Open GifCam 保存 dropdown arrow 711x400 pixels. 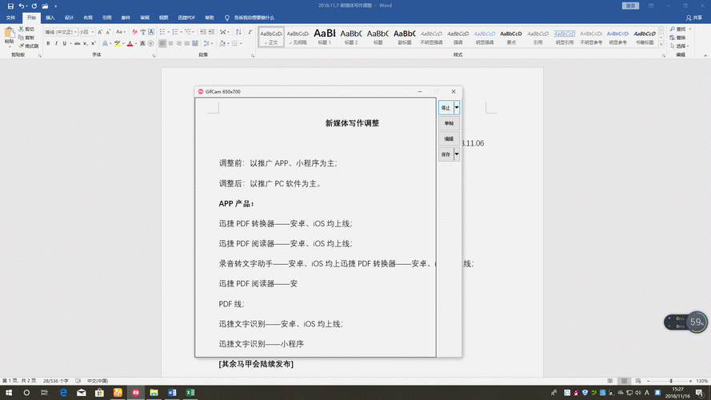(x=457, y=154)
